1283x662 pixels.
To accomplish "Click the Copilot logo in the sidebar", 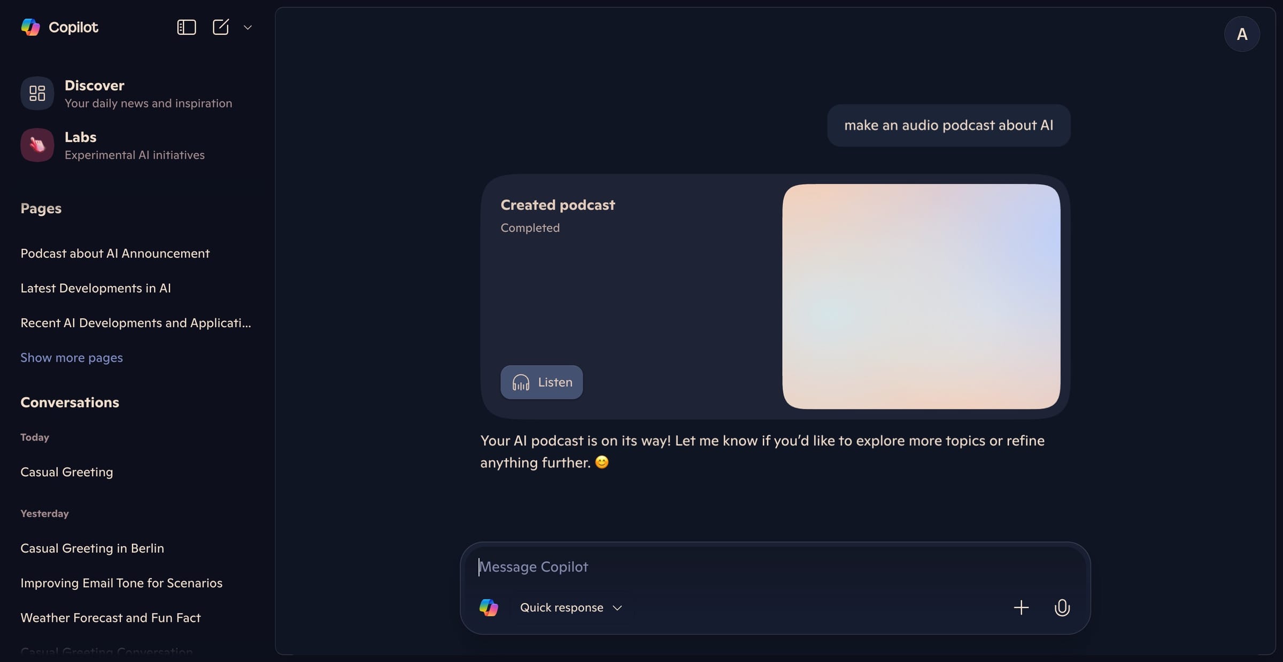I will (30, 27).
